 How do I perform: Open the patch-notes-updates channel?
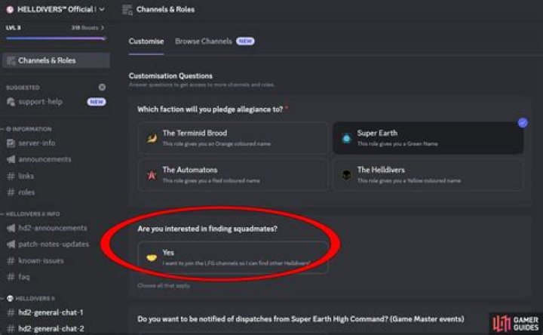click(x=53, y=244)
